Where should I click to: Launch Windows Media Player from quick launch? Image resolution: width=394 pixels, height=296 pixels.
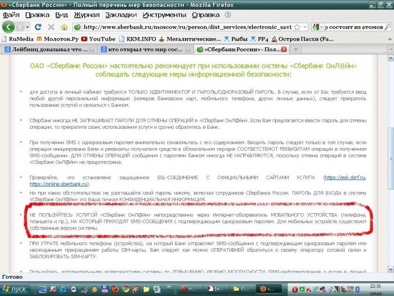[73, 289]
